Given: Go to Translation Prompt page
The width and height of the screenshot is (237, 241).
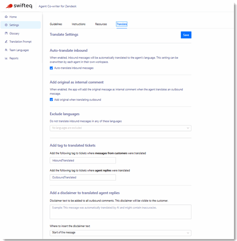Looking at the screenshot, I should 21,42.
